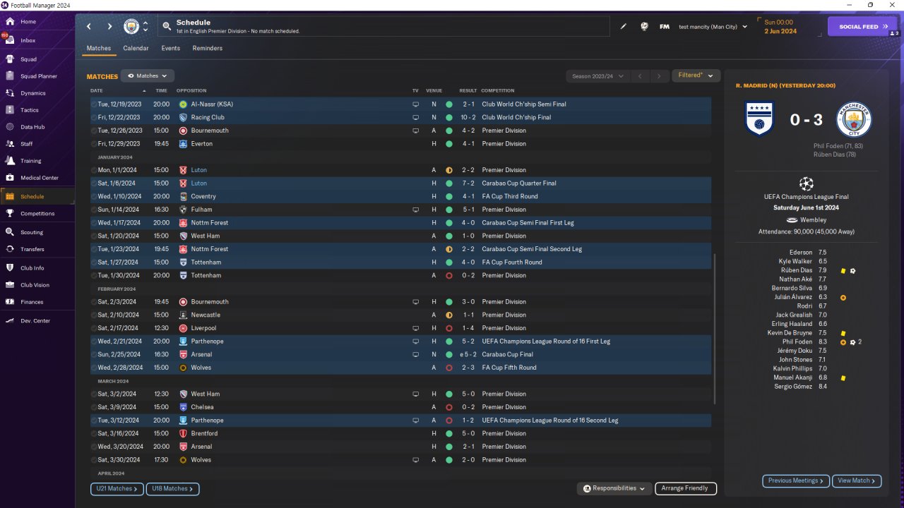Toggle the reminder circle for Sat, 1/6/2024
The width and height of the screenshot is (904, 508).
[x=94, y=183]
